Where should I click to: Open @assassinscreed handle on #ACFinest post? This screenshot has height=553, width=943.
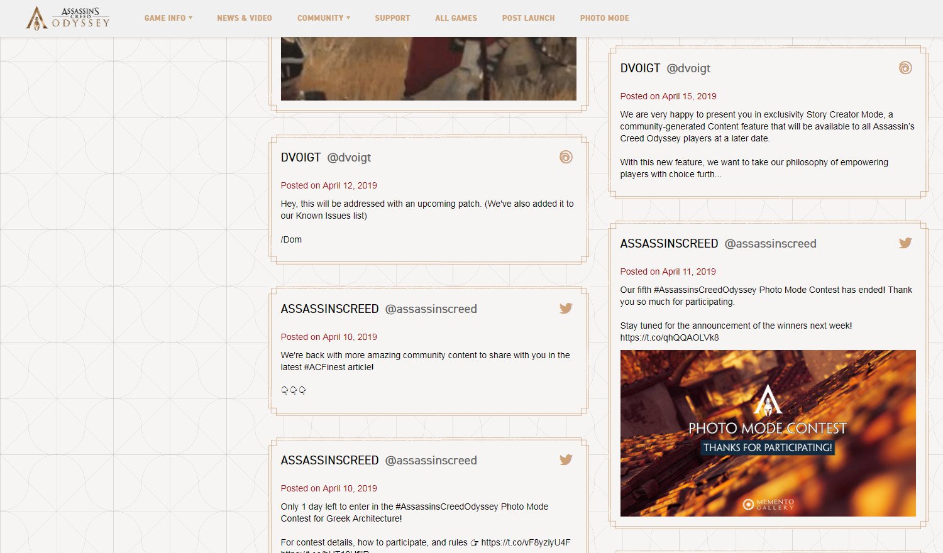431,309
